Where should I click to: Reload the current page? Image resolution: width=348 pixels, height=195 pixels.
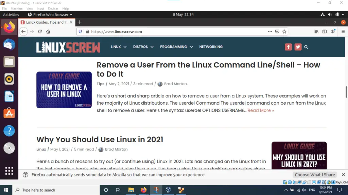coord(40,31)
